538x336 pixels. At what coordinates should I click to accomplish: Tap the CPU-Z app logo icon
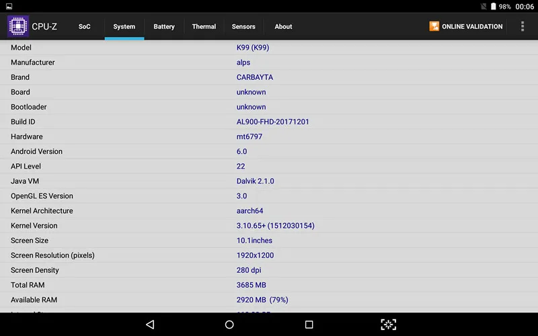pos(18,26)
